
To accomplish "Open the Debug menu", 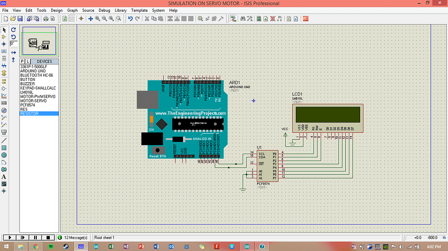I will (104, 10).
